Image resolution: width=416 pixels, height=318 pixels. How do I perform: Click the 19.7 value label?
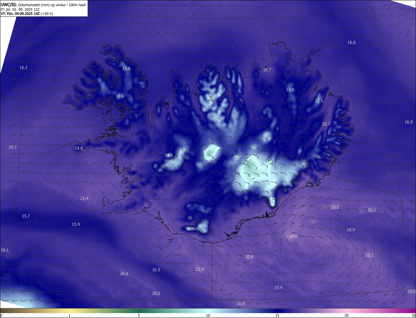[267, 70]
